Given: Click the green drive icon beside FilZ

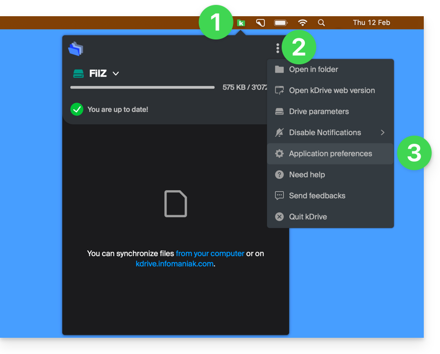Looking at the screenshot, I should point(79,74).
